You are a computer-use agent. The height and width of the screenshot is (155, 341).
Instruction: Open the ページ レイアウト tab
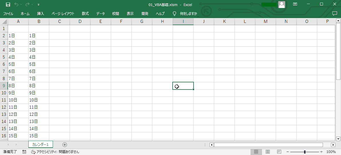(x=63, y=14)
